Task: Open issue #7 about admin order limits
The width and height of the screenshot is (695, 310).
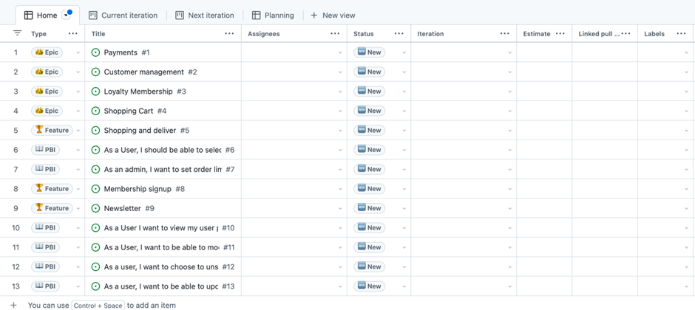Action: [x=163, y=169]
